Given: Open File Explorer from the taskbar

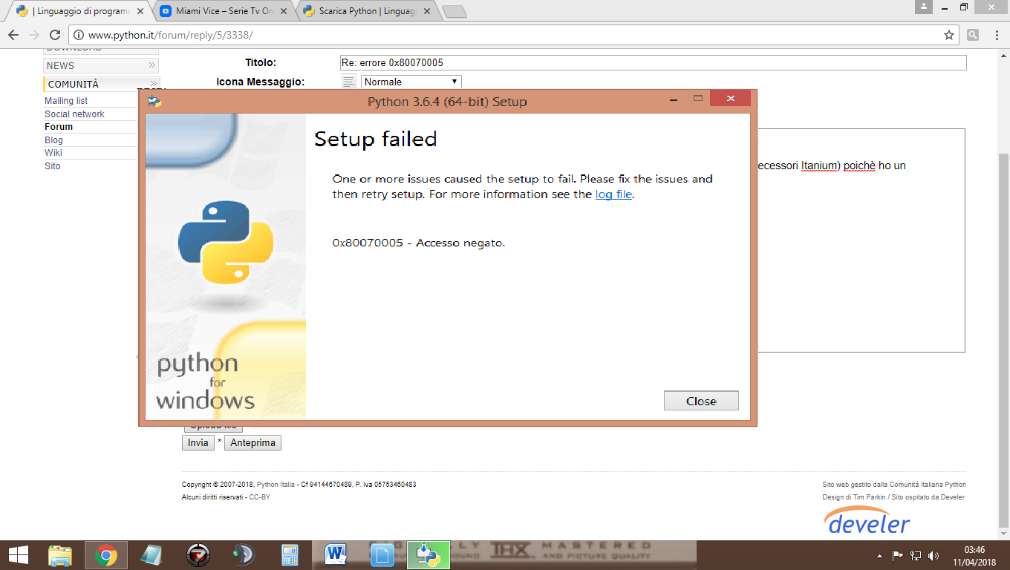Looking at the screenshot, I should click(x=60, y=555).
